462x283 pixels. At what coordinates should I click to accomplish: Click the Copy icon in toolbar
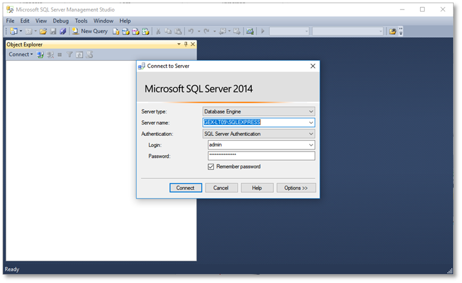point(168,31)
